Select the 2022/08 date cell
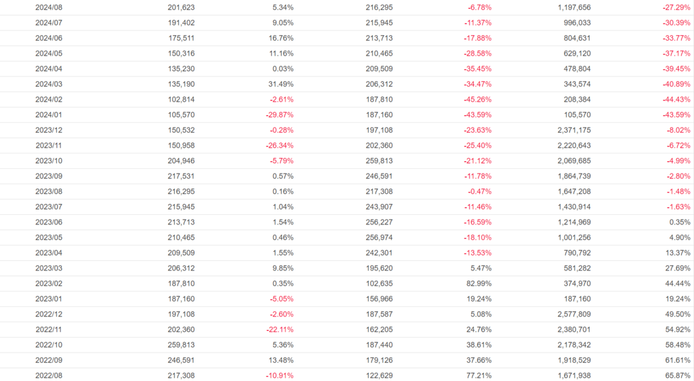This screenshot has height=381, width=694. (x=48, y=375)
